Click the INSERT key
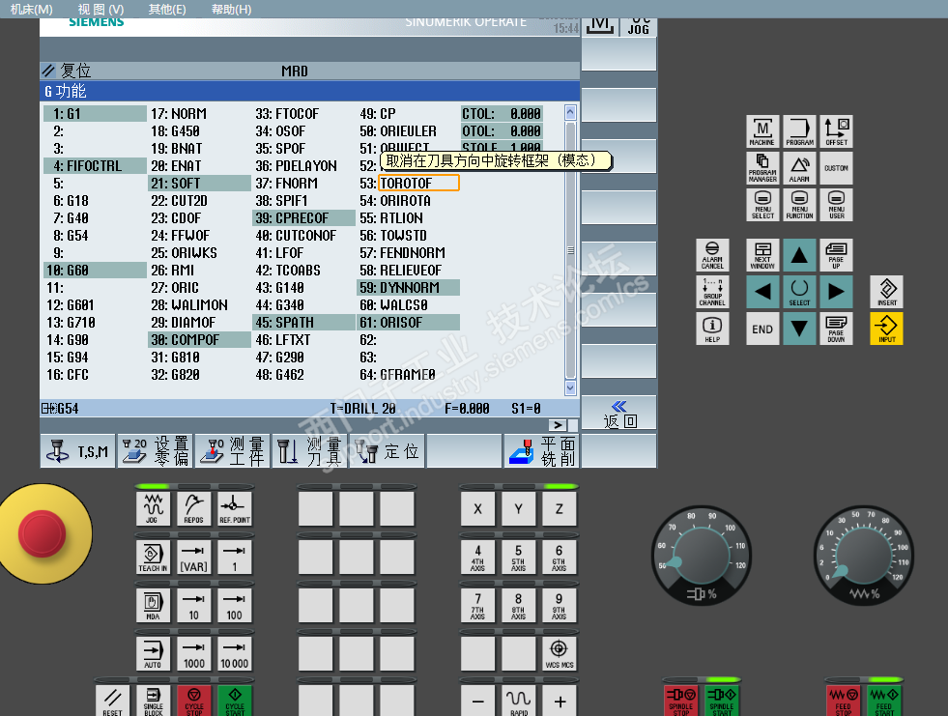The height and width of the screenshot is (716, 948). tap(886, 292)
